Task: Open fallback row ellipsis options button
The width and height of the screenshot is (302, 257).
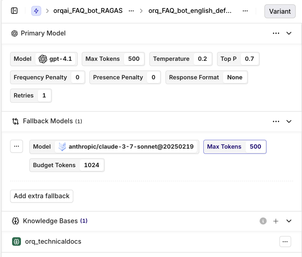Action: [x=17, y=146]
